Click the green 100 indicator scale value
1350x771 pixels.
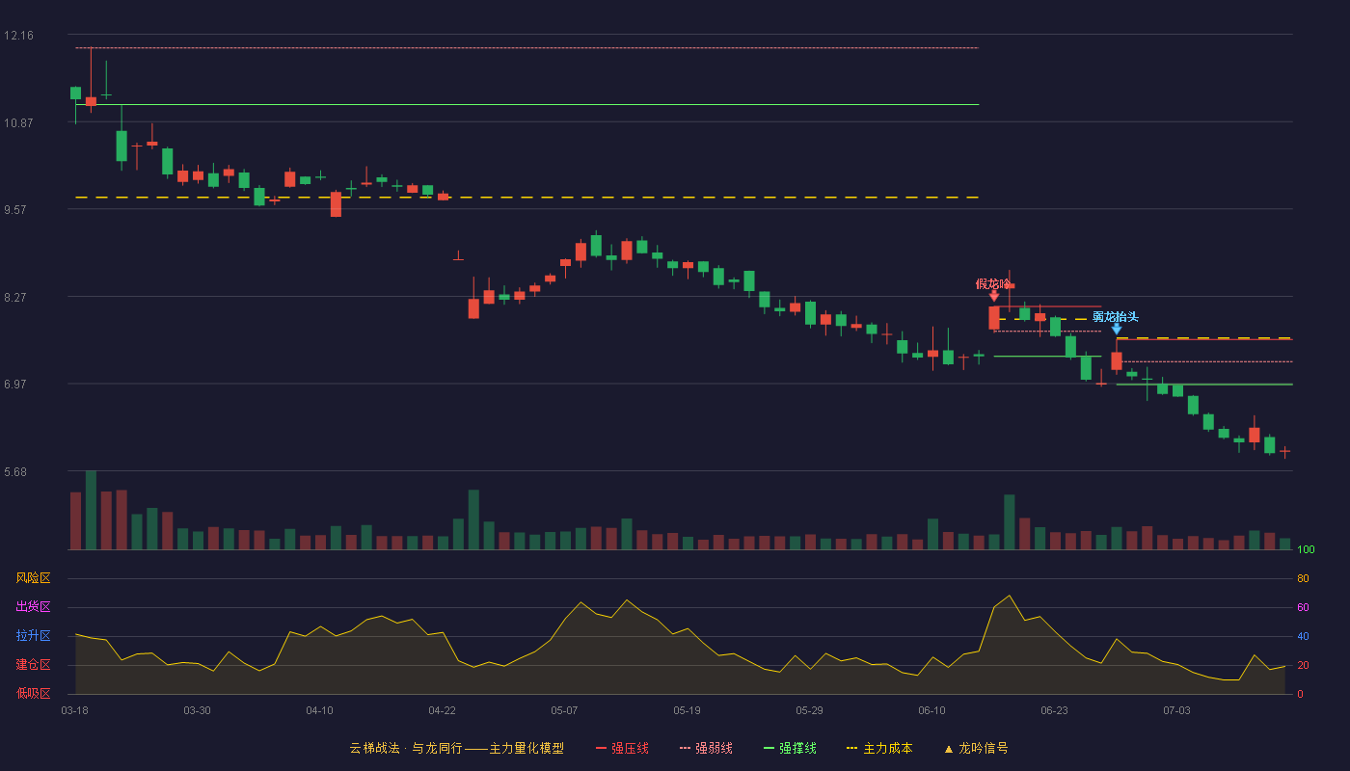pos(1306,550)
